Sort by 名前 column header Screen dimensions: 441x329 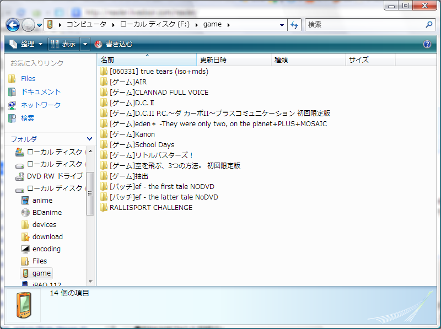(147, 60)
